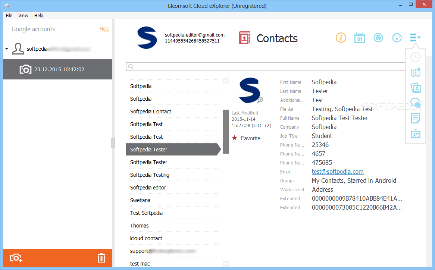
Task: Open the View menu
Action: click(23, 16)
